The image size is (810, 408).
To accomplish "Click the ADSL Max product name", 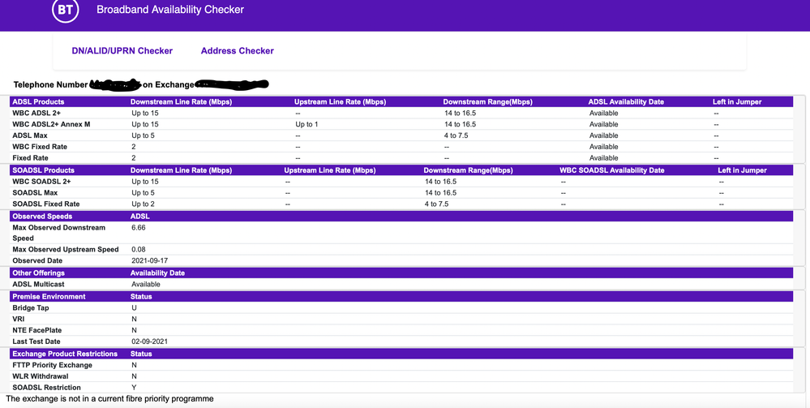I will [x=30, y=135].
